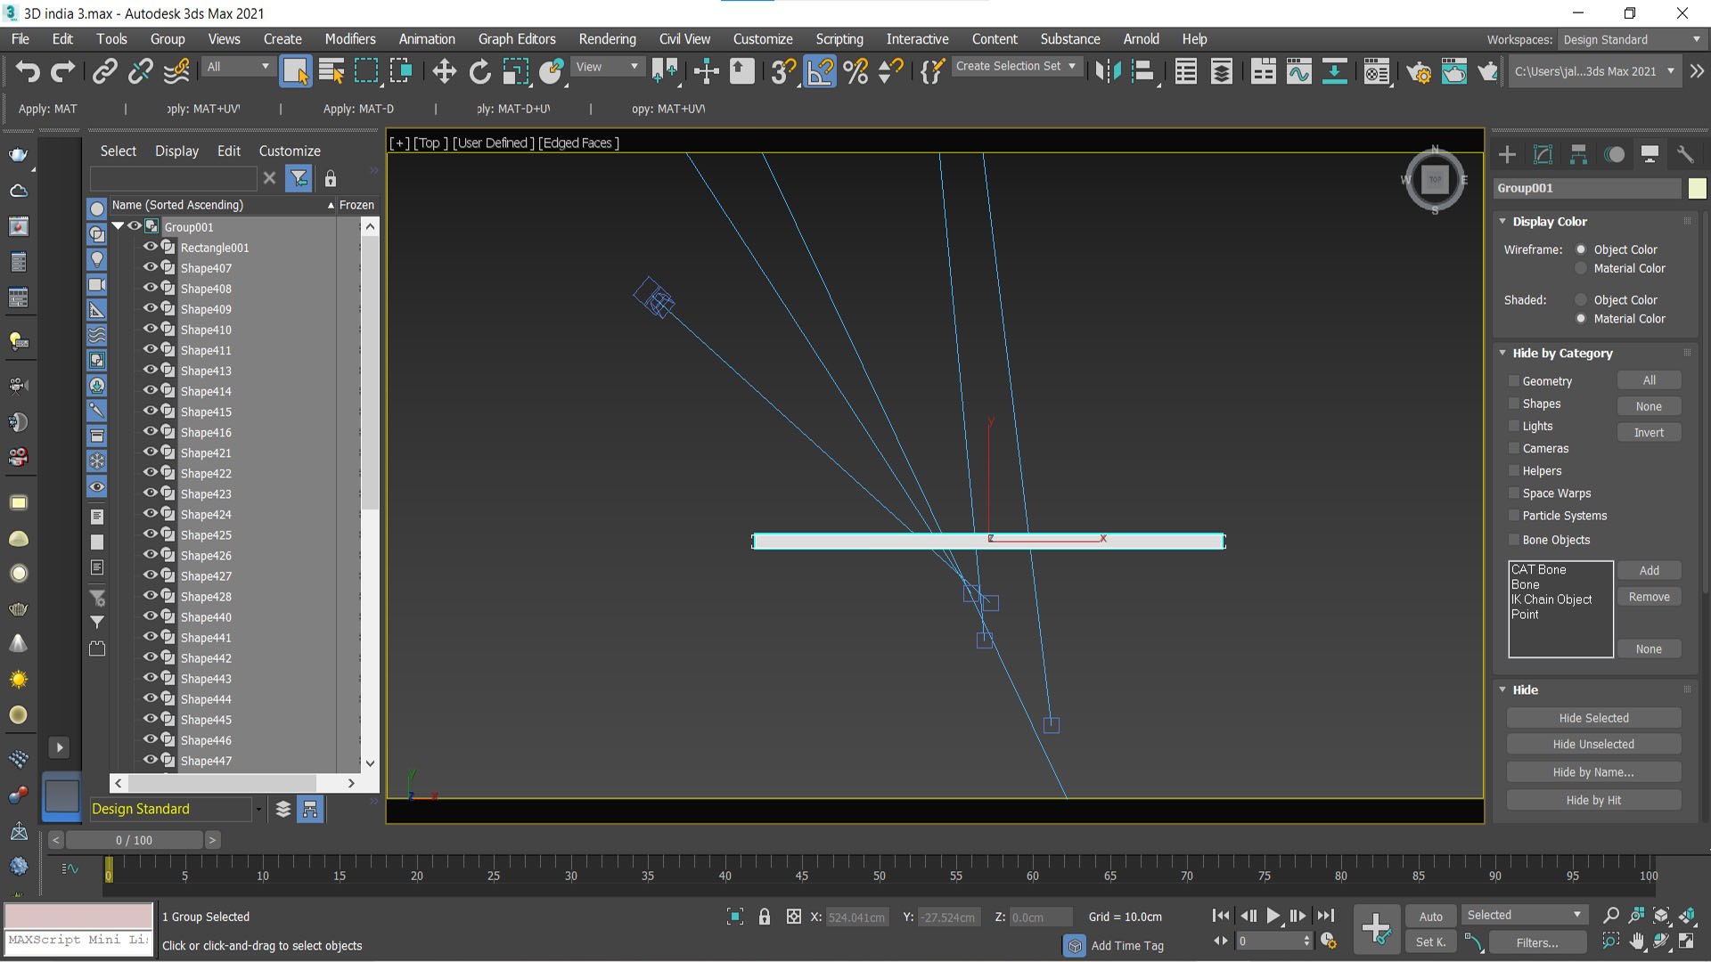1711x962 pixels.
Task: Select Material Color for Wireframe
Action: click(1581, 268)
